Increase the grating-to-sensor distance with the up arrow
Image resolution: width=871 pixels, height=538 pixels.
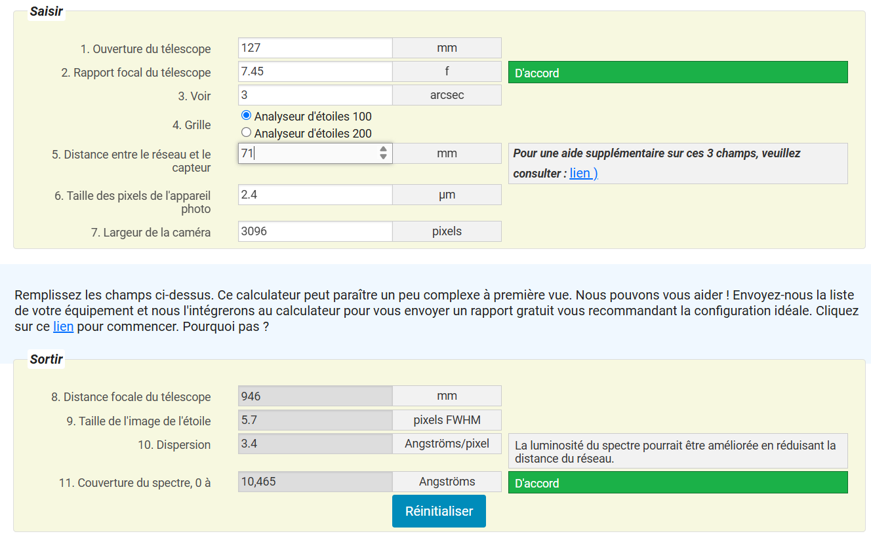(384, 149)
